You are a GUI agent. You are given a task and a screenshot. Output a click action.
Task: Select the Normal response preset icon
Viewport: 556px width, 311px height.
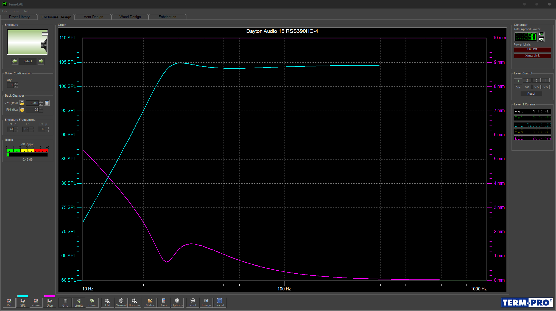pos(121,302)
